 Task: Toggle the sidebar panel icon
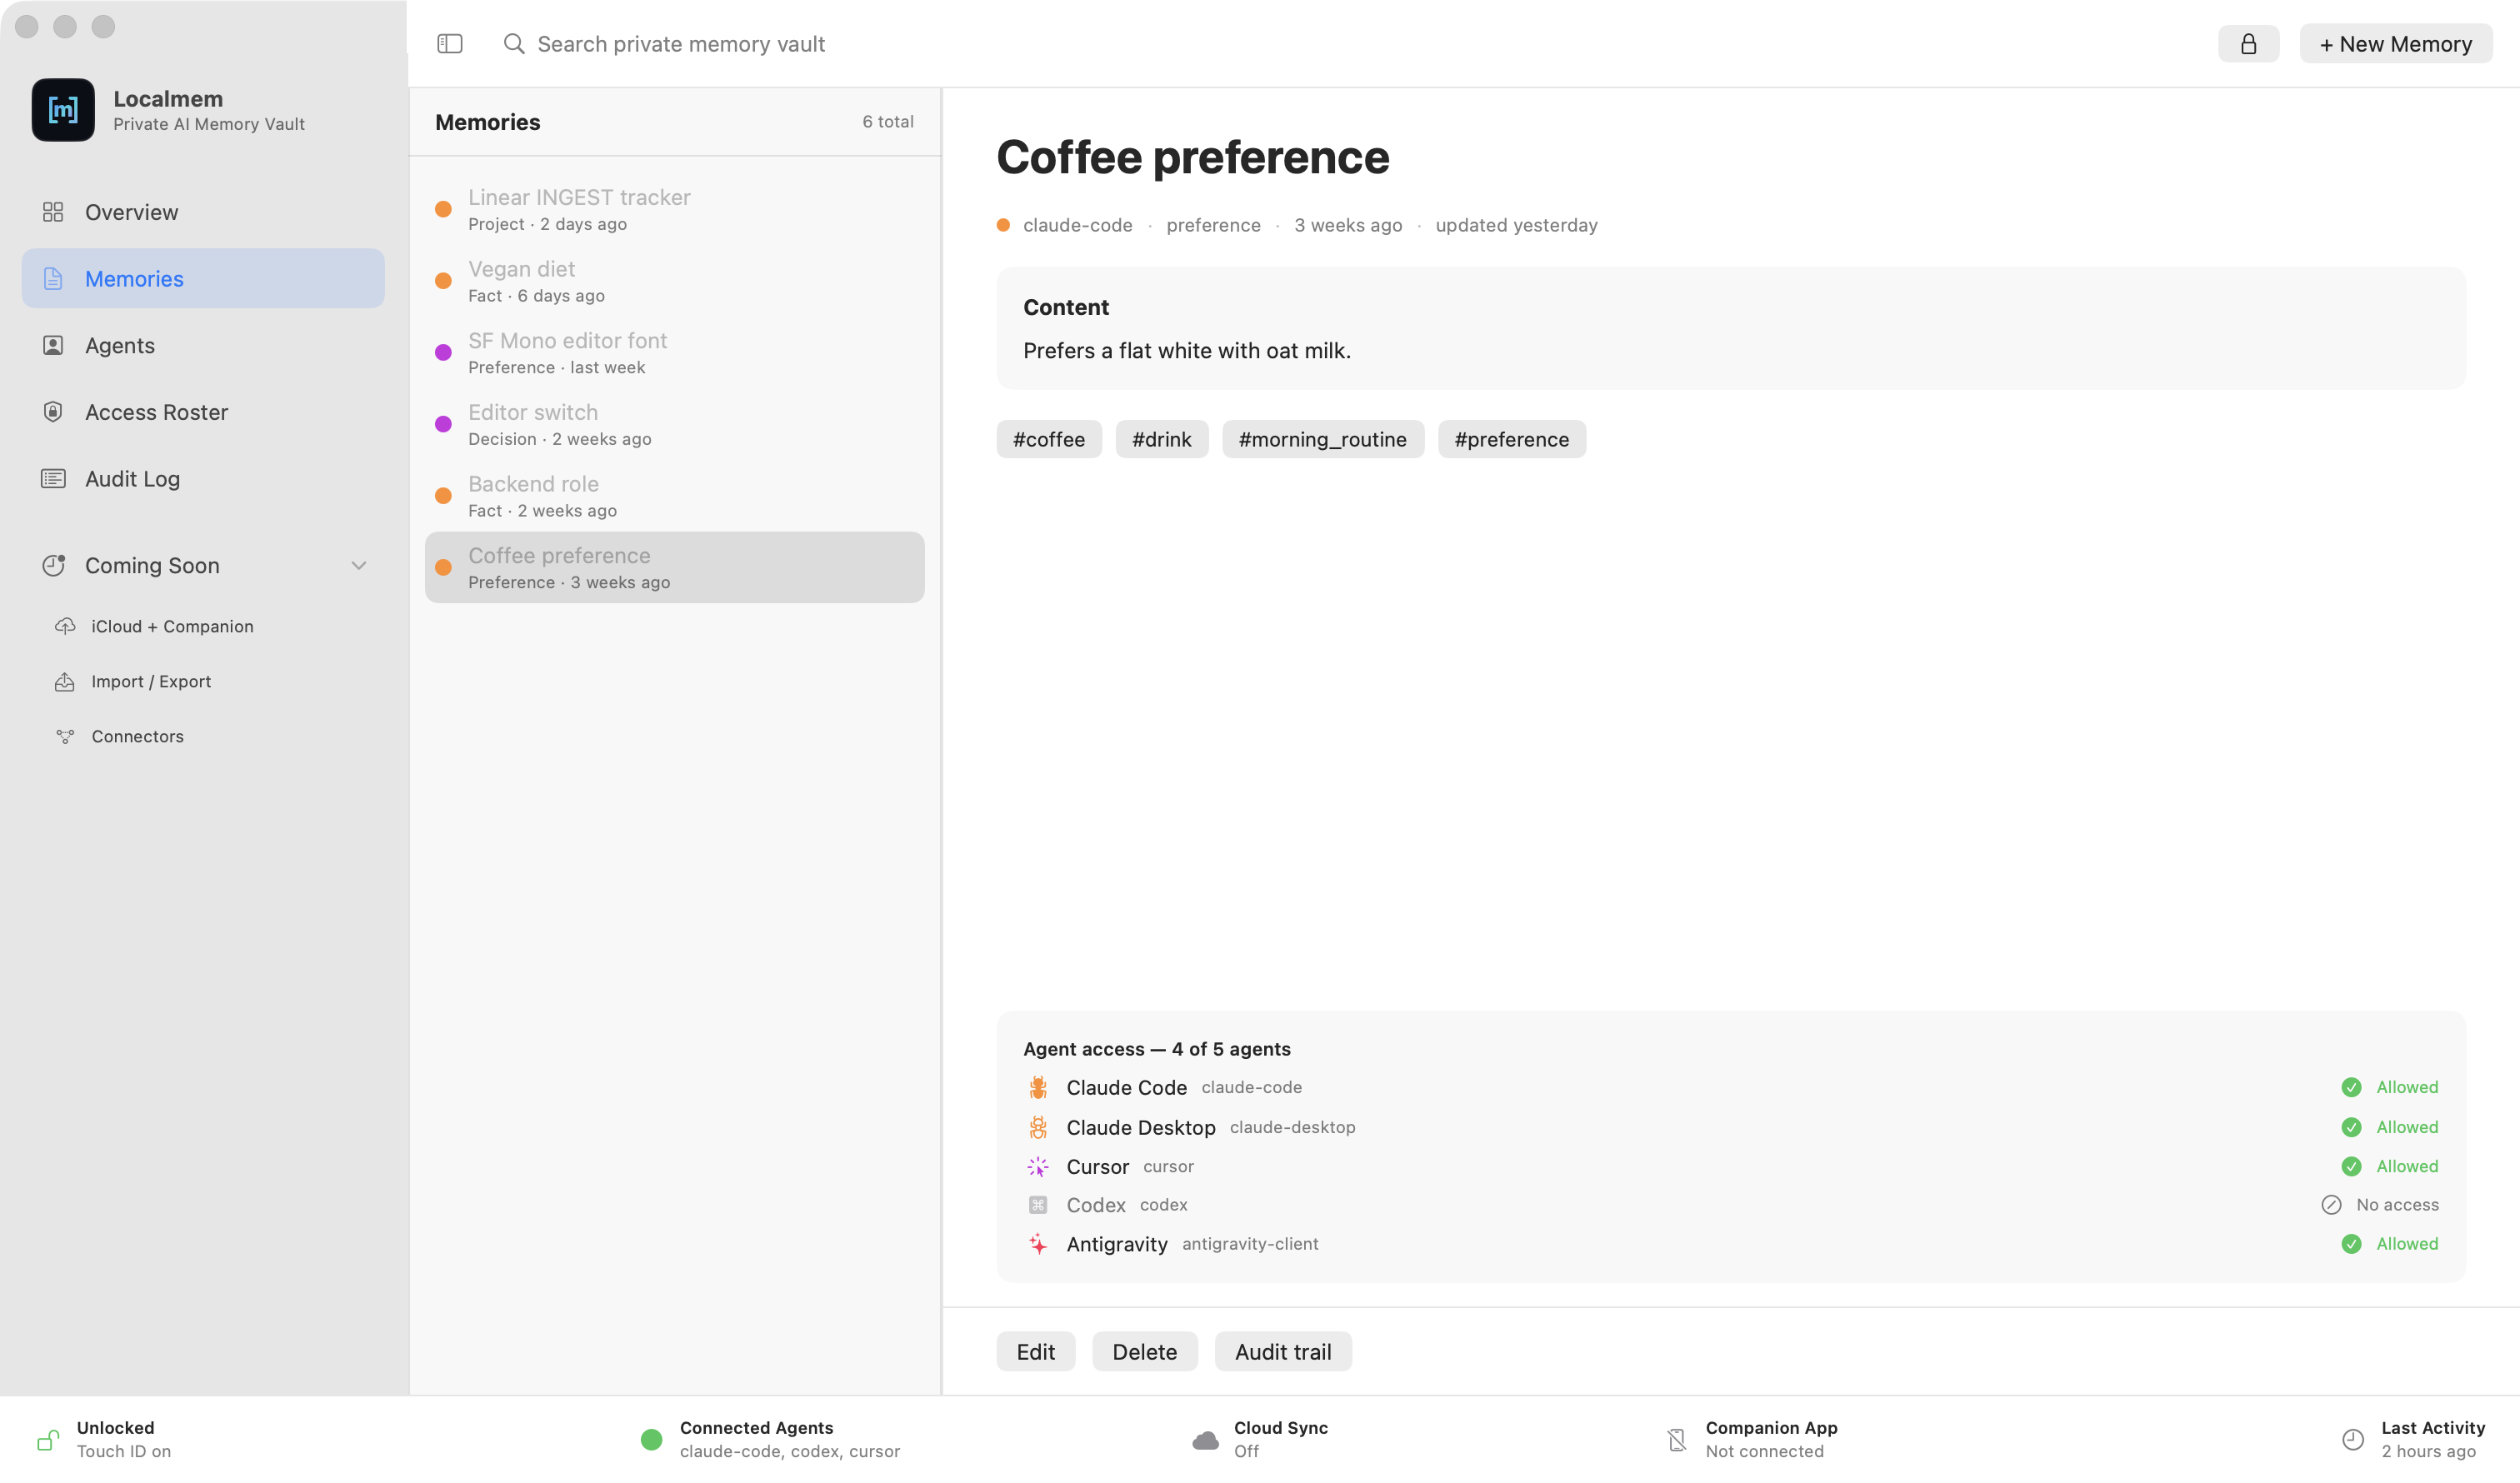click(x=450, y=43)
